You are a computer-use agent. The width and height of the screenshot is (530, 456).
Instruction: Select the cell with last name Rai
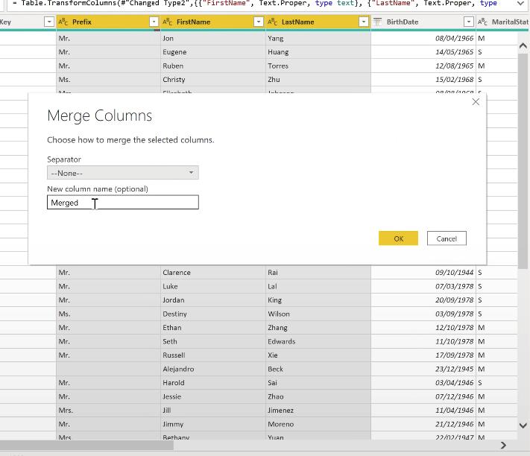point(318,273)
